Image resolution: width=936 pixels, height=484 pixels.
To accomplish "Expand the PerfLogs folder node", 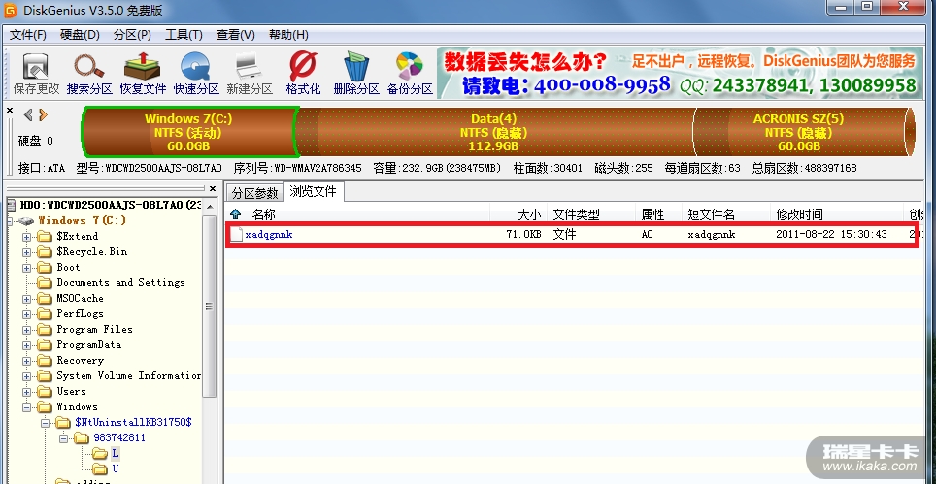I will click(x=27, y=314).
